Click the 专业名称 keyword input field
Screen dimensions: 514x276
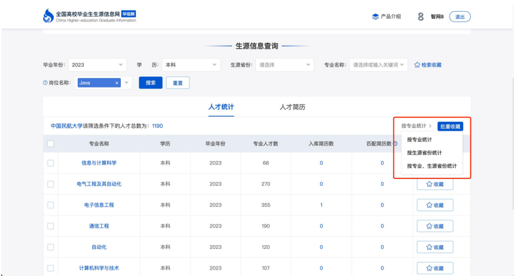[x=376, y=65]
